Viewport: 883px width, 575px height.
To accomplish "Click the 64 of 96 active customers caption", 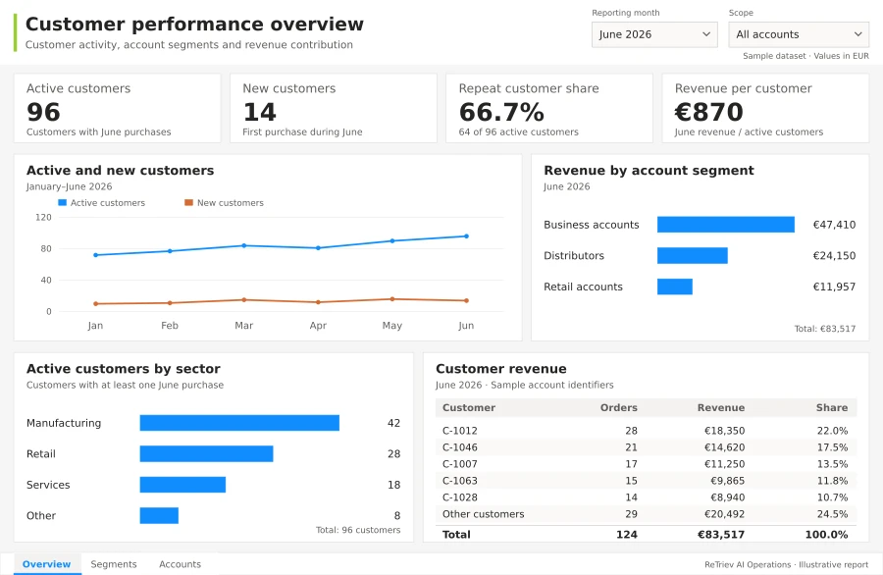I will [519, 131].
